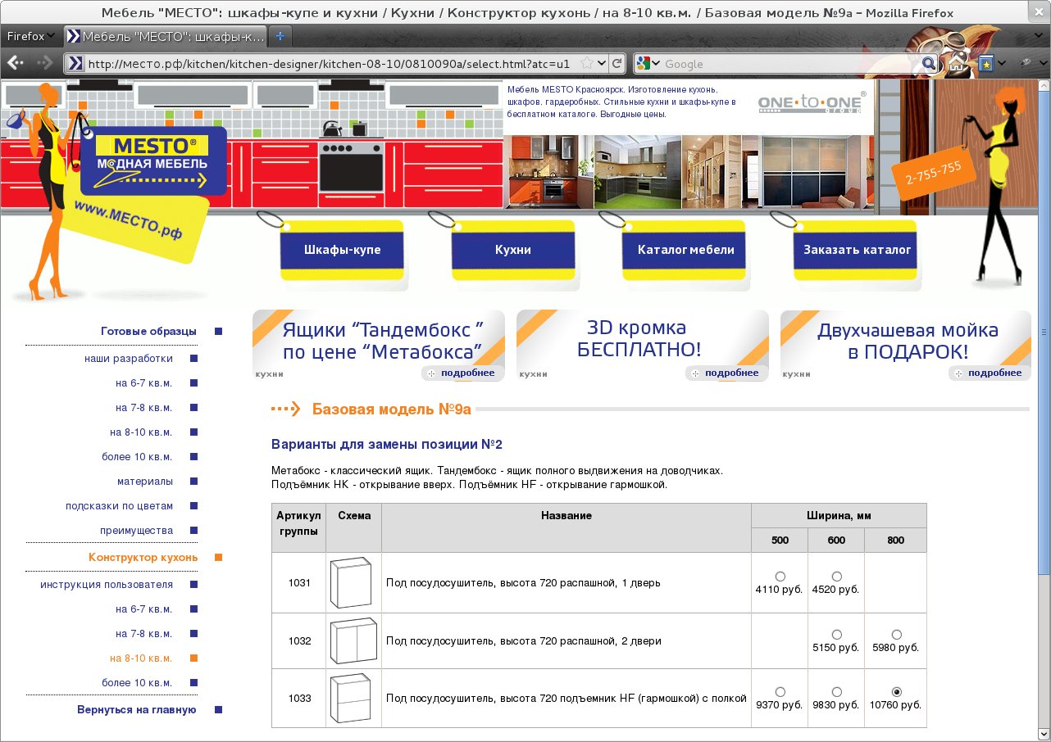1051x742 pixels.
Task: Open the Firefox application menu dropdown
Action: coord(31,36)
